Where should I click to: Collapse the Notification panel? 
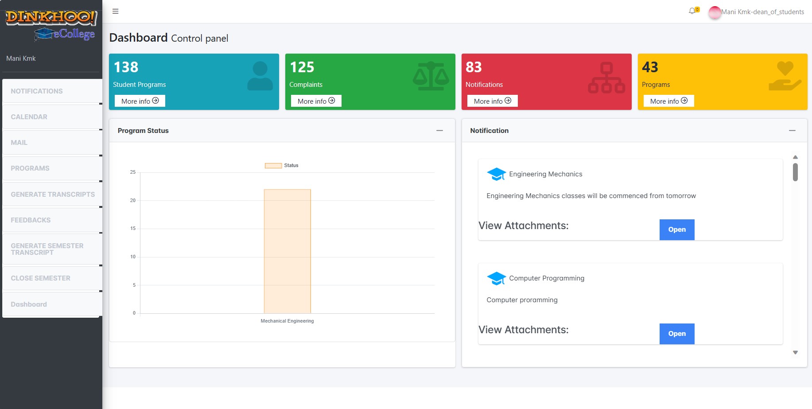792,131
